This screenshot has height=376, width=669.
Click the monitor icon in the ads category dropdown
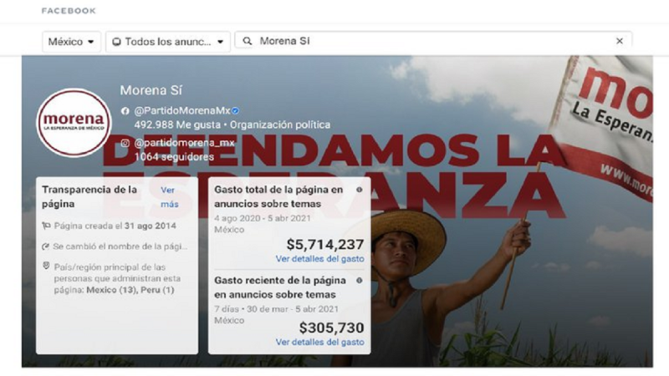(x=116, y=42)
